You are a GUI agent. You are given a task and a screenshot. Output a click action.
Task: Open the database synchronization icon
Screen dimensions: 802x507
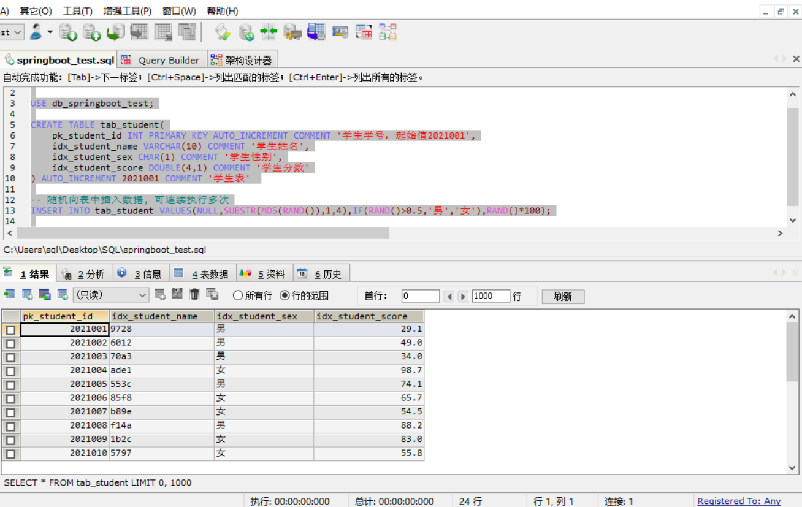tap(246, 32)
